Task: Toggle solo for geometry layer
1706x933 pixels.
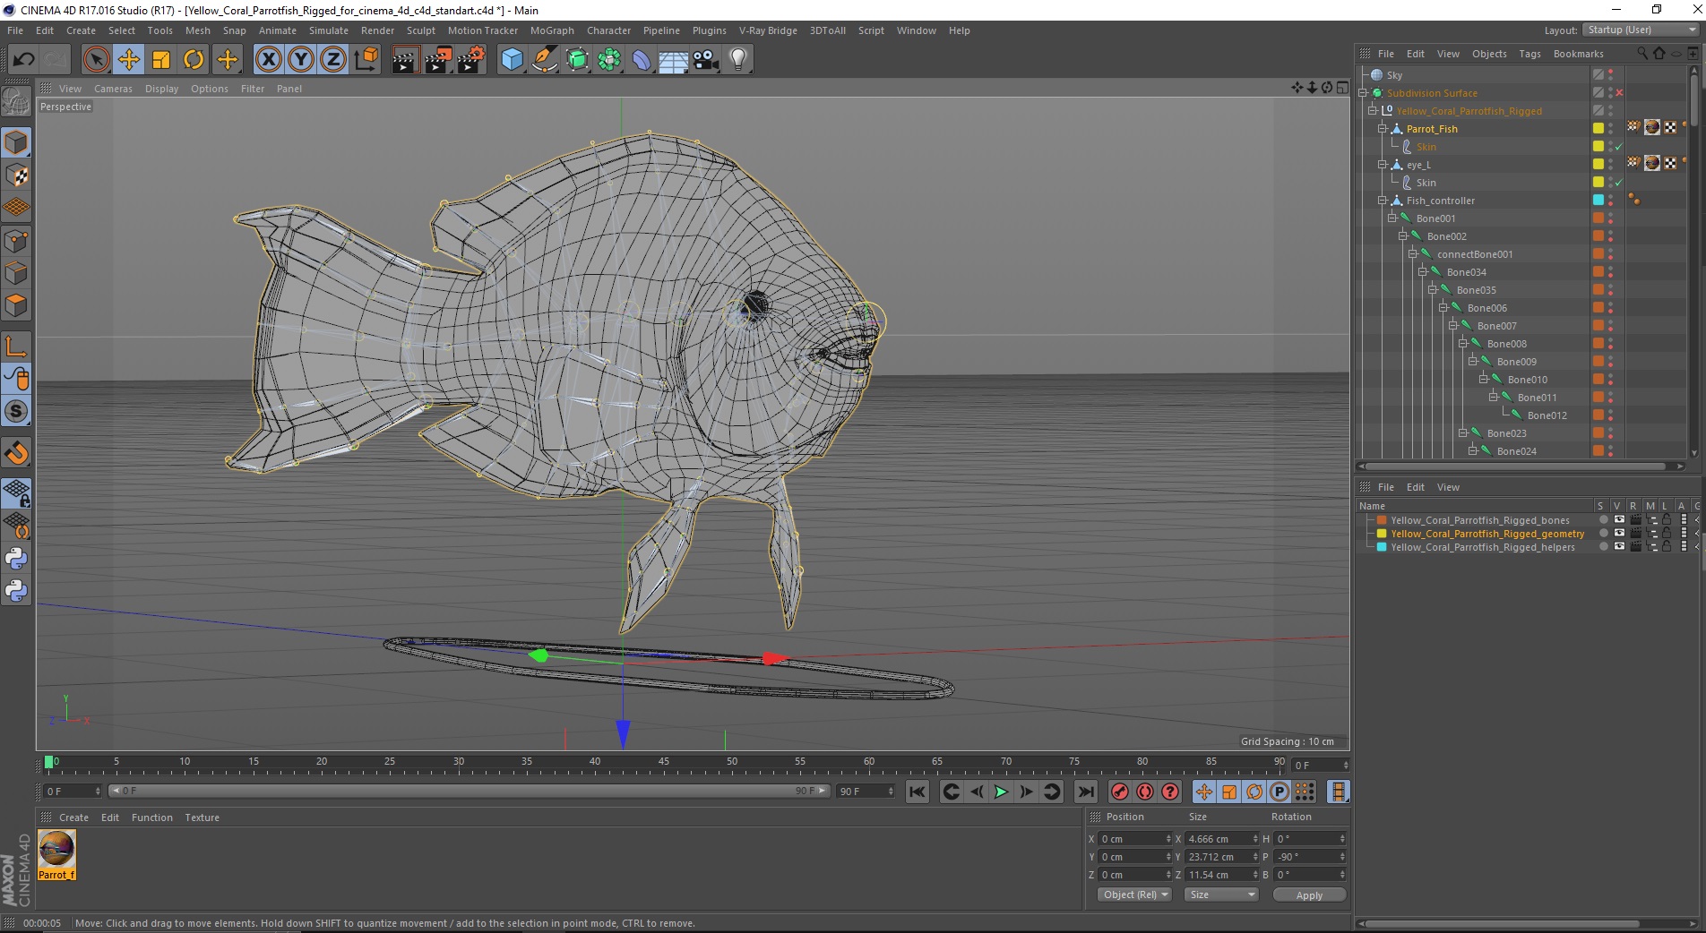Action: click(1604, 534)
